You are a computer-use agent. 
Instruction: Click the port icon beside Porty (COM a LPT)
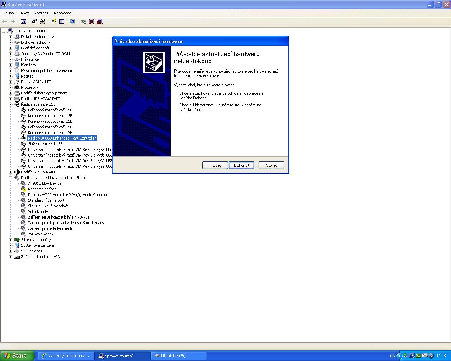[17, 82]
